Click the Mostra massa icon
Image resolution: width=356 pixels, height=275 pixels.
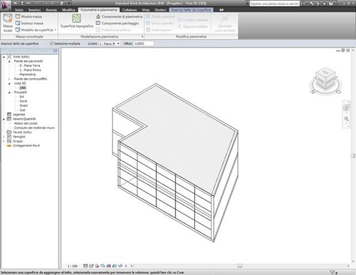[18, 17]
